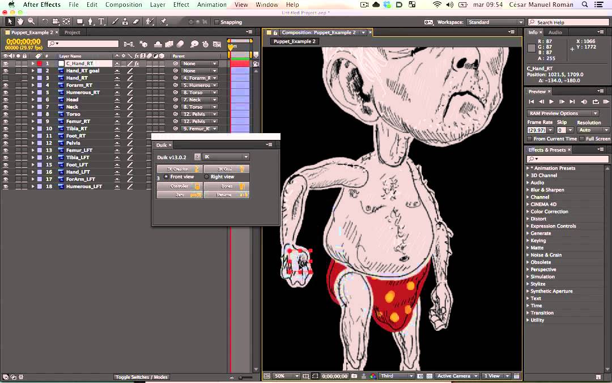The height and width of the screenshot is (383, 612).
Task: Select the Type text tool
Action: click(x=101, y=22)
